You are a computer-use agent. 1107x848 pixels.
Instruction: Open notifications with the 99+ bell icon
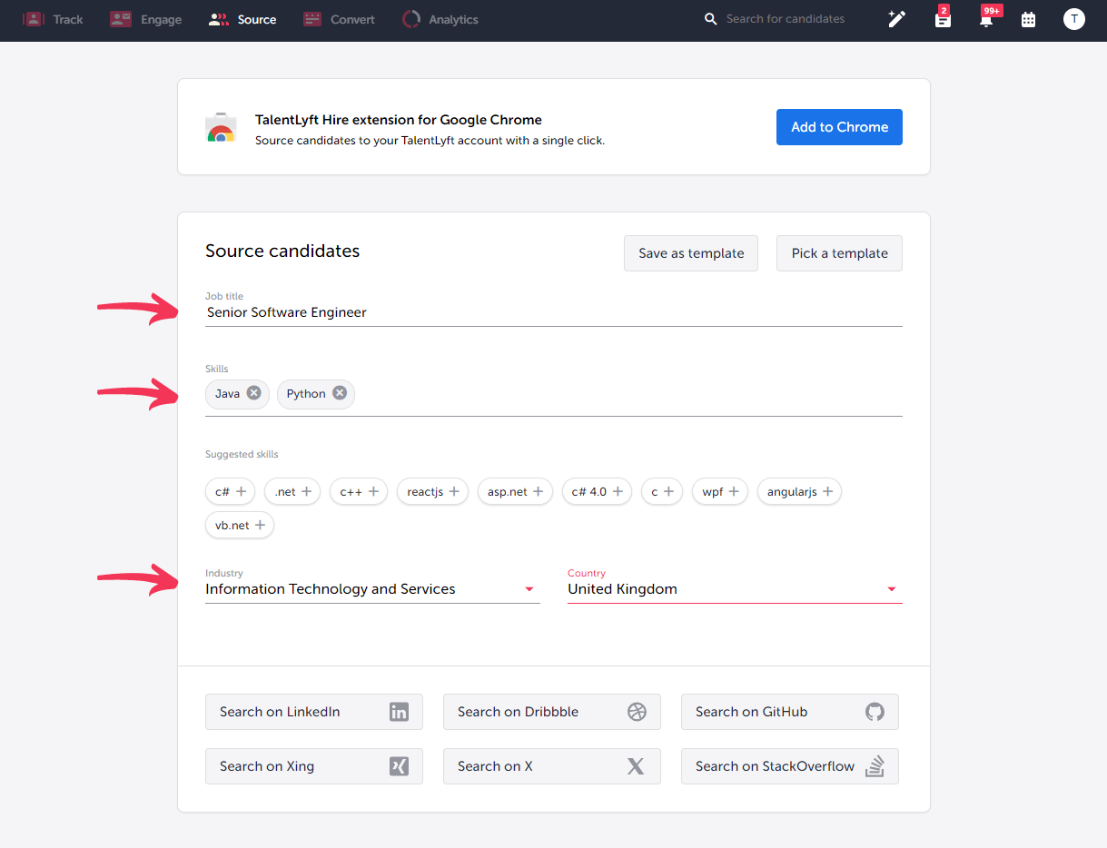pyautogui.click(x=985, y=18)
